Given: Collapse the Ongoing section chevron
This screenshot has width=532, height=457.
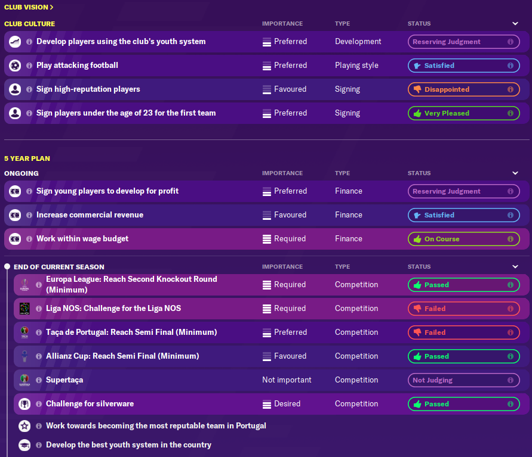Looking at the screenshot, I should point(515,173).
